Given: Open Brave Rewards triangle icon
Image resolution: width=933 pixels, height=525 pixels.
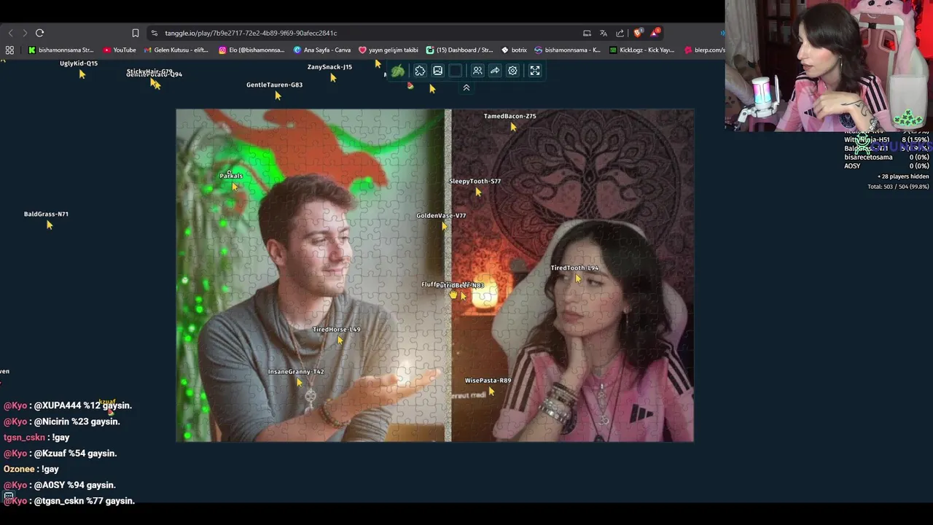Looking at the screenshot, I should 655,33.
